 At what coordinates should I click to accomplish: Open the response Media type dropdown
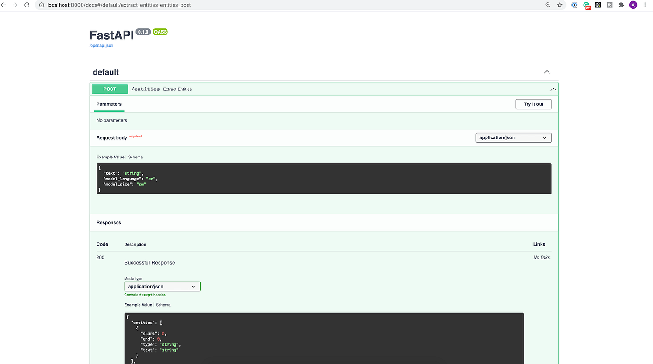pyautogui.click(x=162, y=286)
